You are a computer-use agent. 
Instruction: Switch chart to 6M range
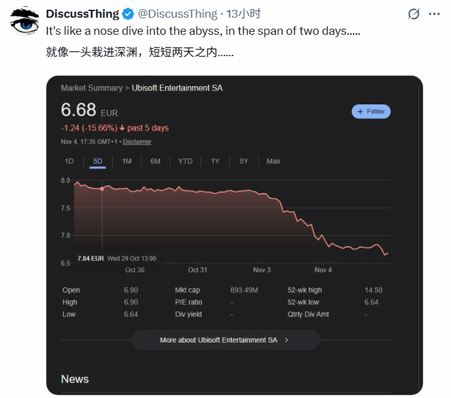point(156,161)
